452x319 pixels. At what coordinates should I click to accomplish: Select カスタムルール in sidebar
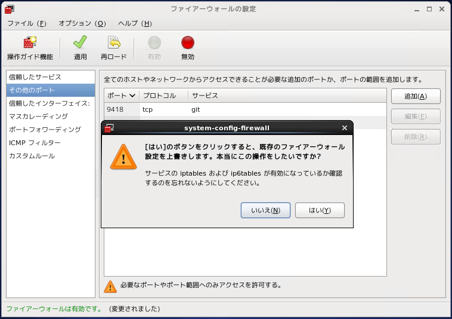click(51, 156)
